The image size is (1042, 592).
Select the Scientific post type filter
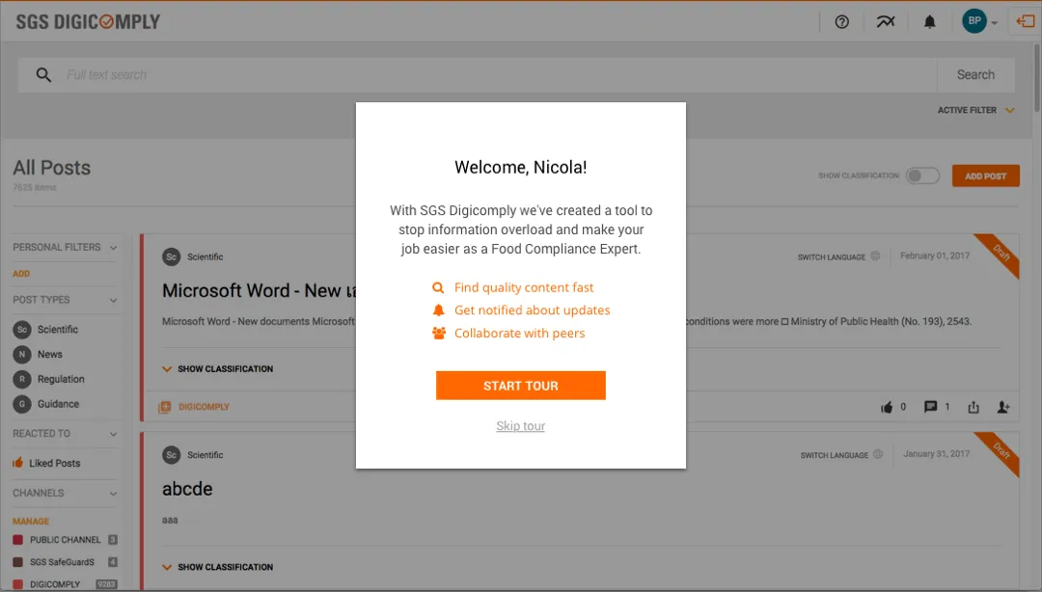point(45,330)
